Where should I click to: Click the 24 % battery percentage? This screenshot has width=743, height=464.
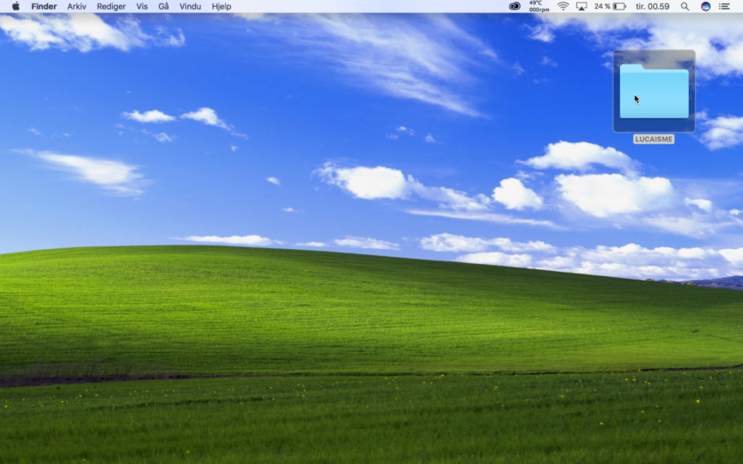click(x=602, y=6)
